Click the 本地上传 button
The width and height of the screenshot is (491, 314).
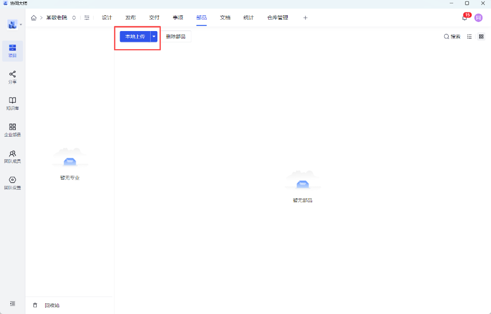click(x=135, y=36)
